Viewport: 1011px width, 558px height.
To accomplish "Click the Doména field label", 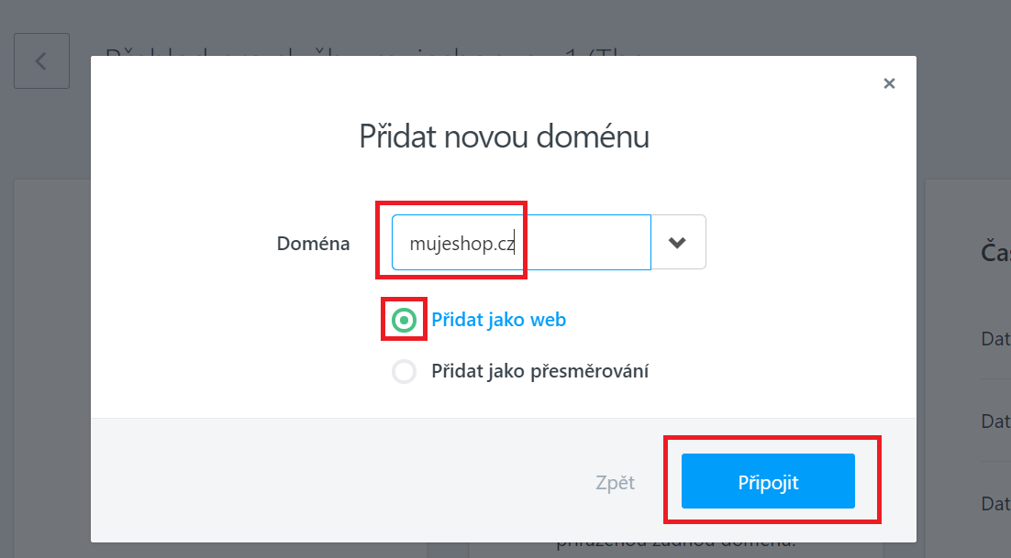I will click(x=313, y=244).
